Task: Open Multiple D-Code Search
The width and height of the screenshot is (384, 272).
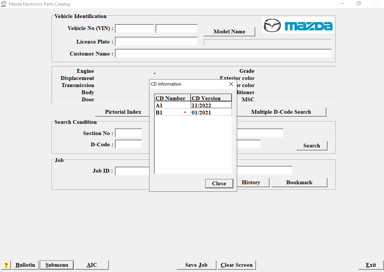Action: 281,112
